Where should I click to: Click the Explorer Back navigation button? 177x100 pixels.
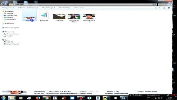coord(2,4)
